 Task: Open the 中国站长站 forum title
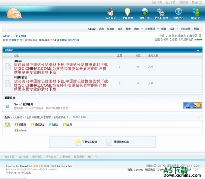(x=20, y=78)
